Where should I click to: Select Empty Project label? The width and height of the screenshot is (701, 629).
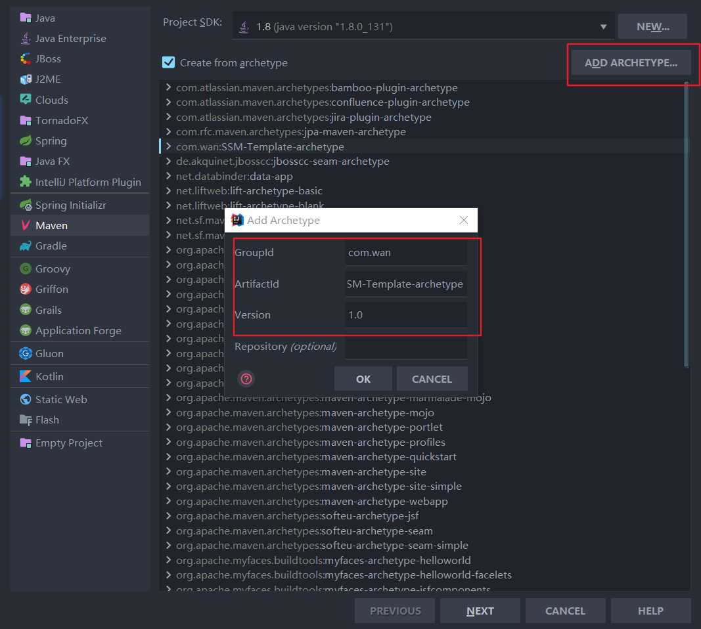pyautogui.click(x=69, y=443)
